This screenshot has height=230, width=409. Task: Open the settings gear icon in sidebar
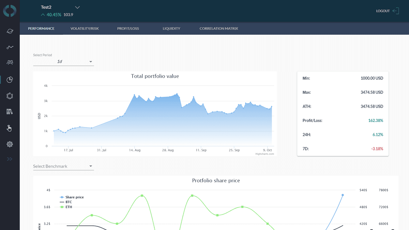click(10, 144)
